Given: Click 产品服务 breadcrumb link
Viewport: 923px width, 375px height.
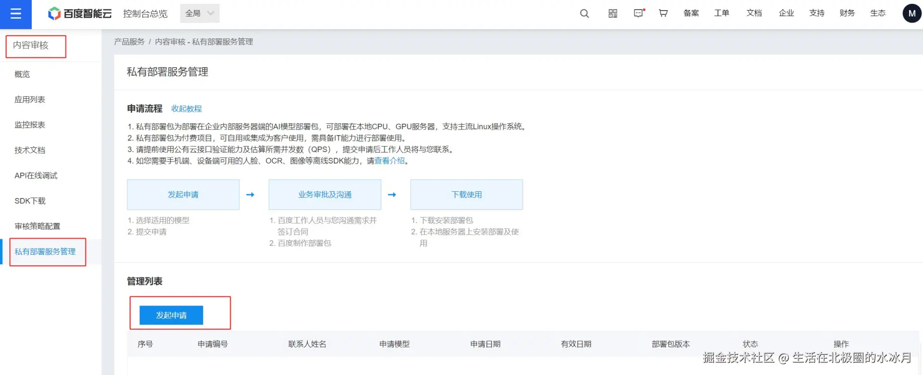Looking at the screenshot, I should click(x=129, y=42).
